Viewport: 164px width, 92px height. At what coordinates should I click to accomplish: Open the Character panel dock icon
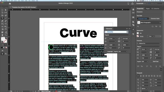[133, 30]
